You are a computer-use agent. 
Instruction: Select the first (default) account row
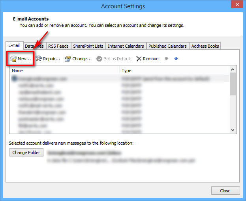click(x=119, y=78)
